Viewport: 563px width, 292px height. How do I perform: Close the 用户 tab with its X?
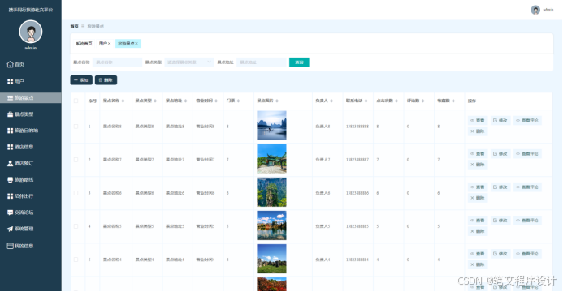coord(109,44)
